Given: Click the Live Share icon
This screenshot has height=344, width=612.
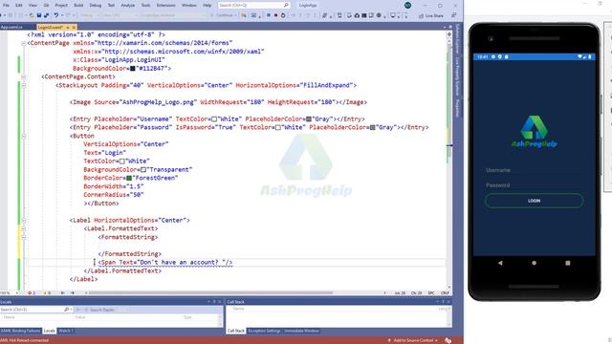Looking at the screenshot, I should click(x=421, y=16).
